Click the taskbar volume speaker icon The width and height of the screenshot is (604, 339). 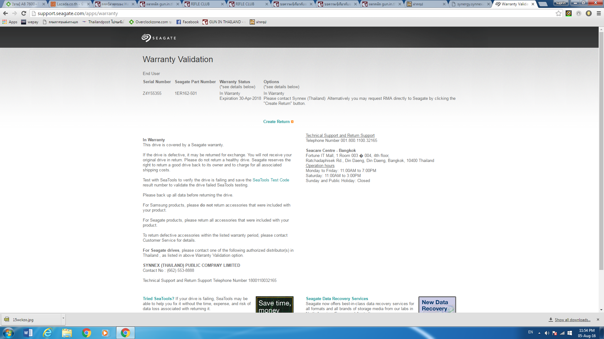[547, 333]
